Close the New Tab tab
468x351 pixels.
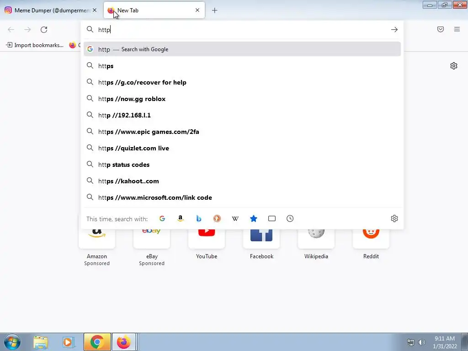197,10
